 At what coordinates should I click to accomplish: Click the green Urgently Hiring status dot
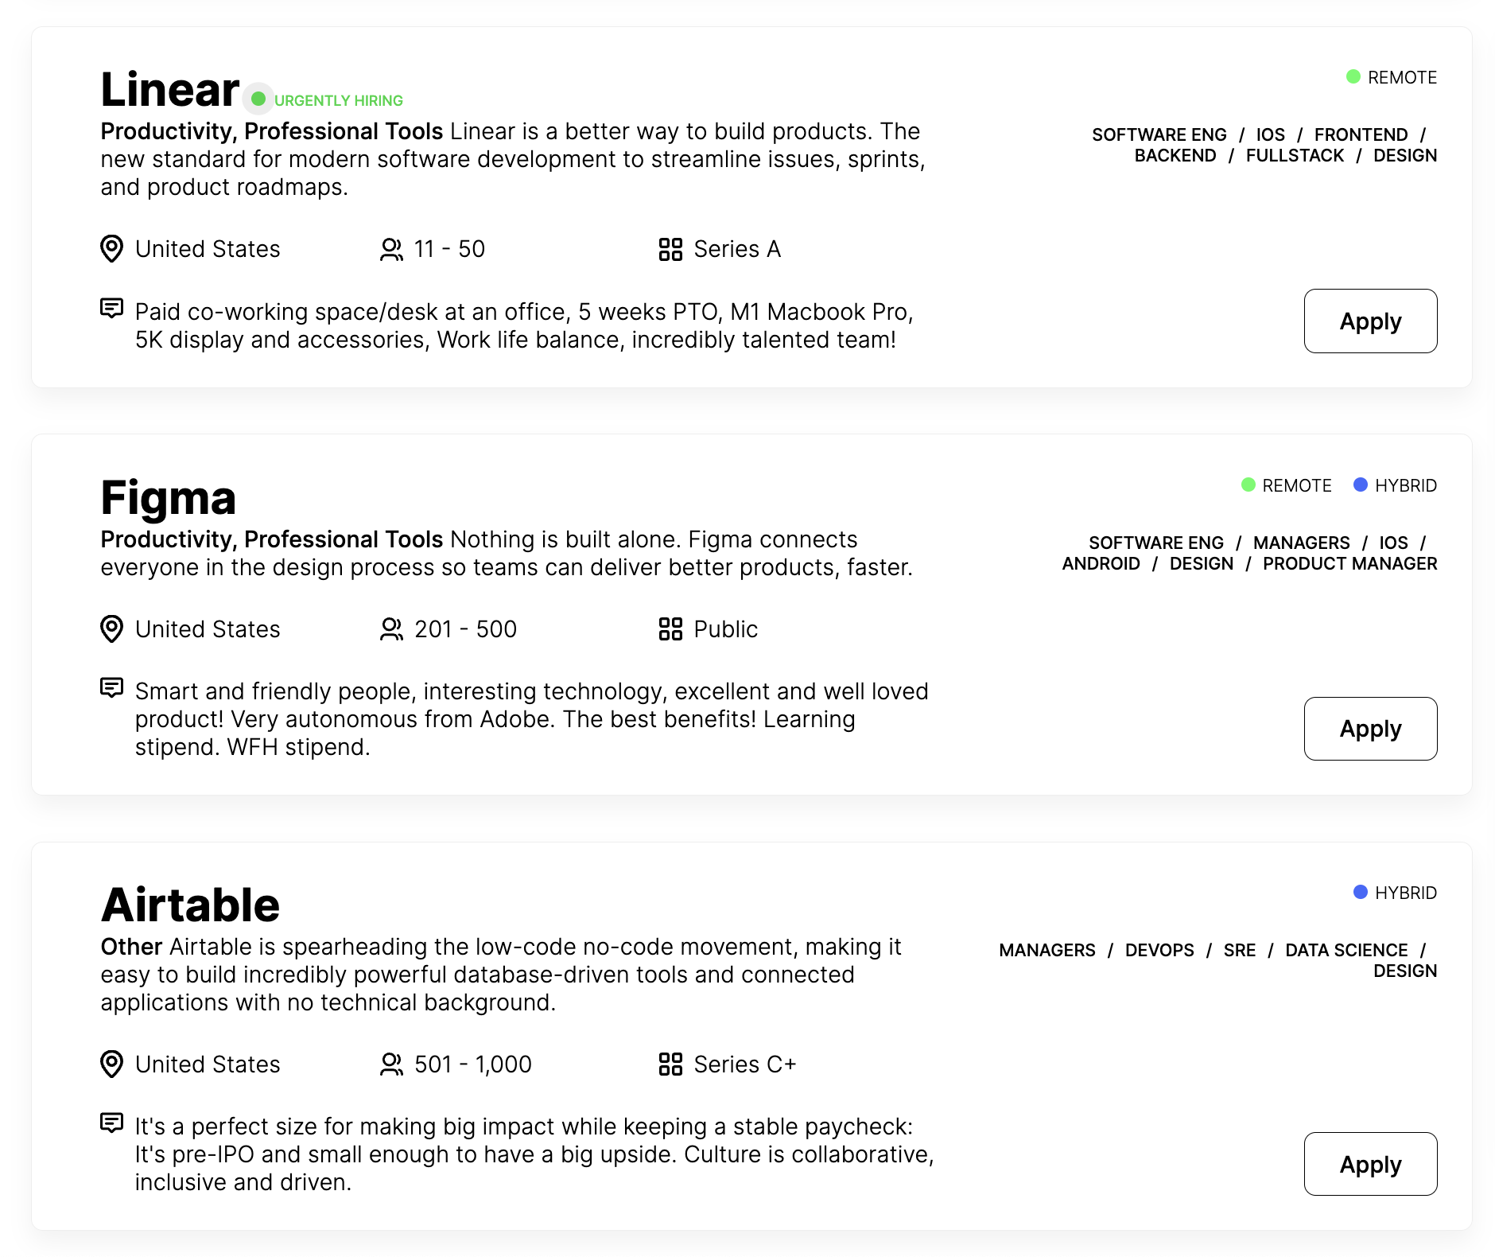point(258,99)
